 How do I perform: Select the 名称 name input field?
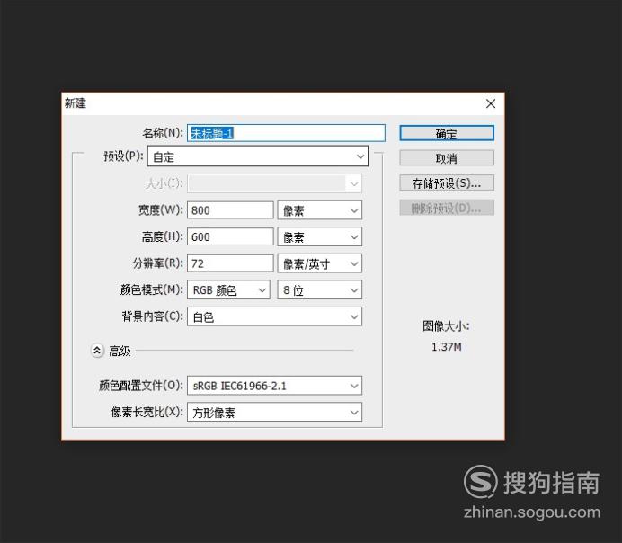coord(286,133)
